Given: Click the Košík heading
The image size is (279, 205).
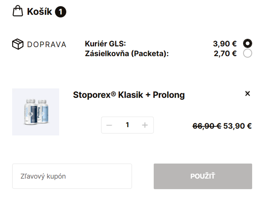Looking at the screenshot, I should [39, 11].
